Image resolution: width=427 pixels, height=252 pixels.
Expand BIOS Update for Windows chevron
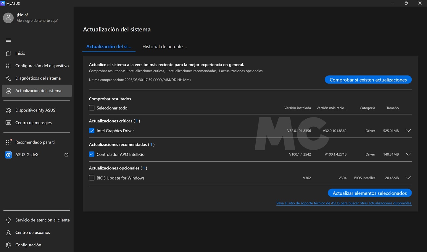(408, 178)
